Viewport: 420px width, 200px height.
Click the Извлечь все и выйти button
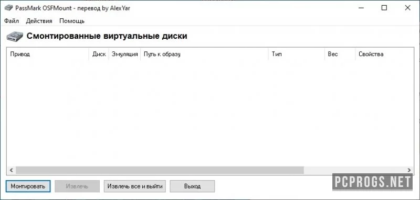point(135,186)
